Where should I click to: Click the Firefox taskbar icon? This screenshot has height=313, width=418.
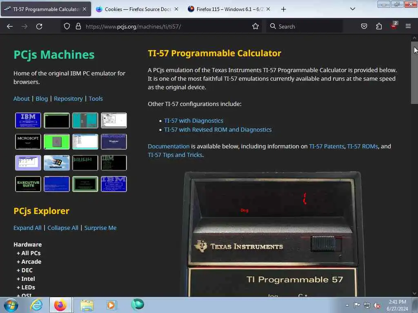tap(60, 305)
